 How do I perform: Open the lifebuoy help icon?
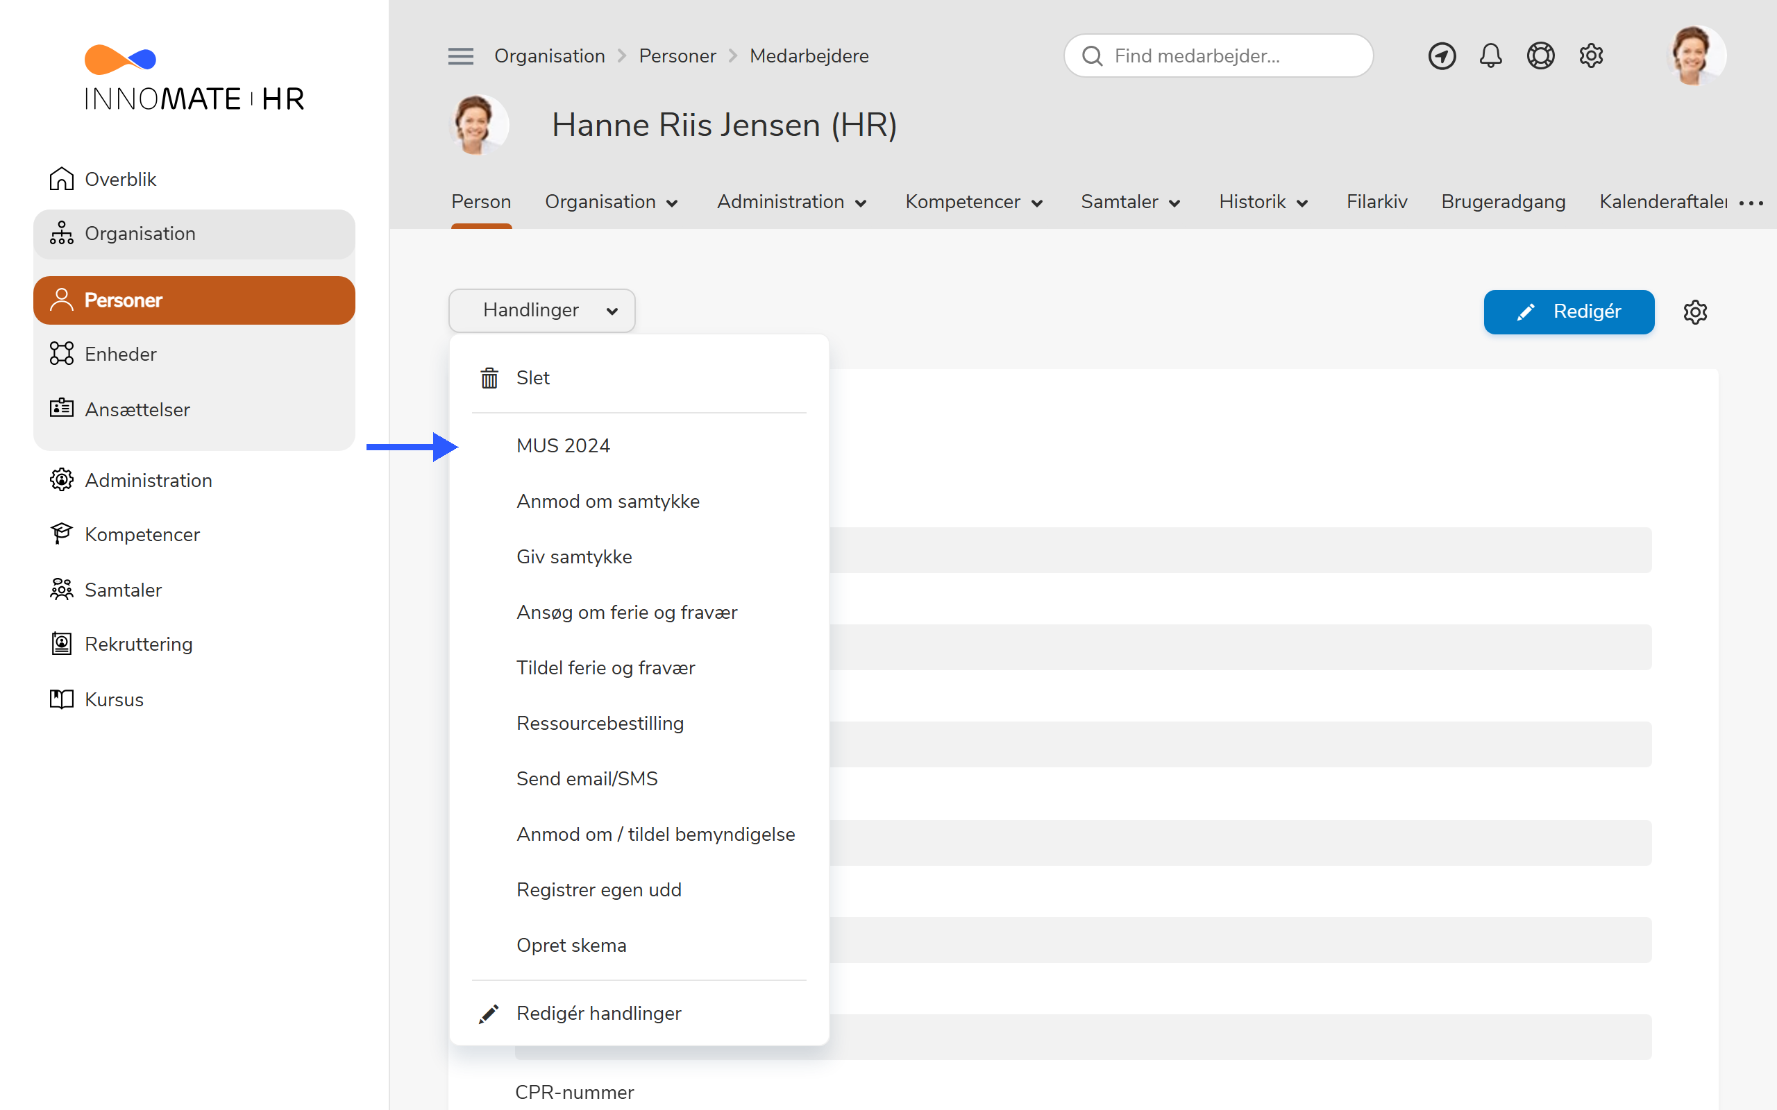(x=1540, y=55)
